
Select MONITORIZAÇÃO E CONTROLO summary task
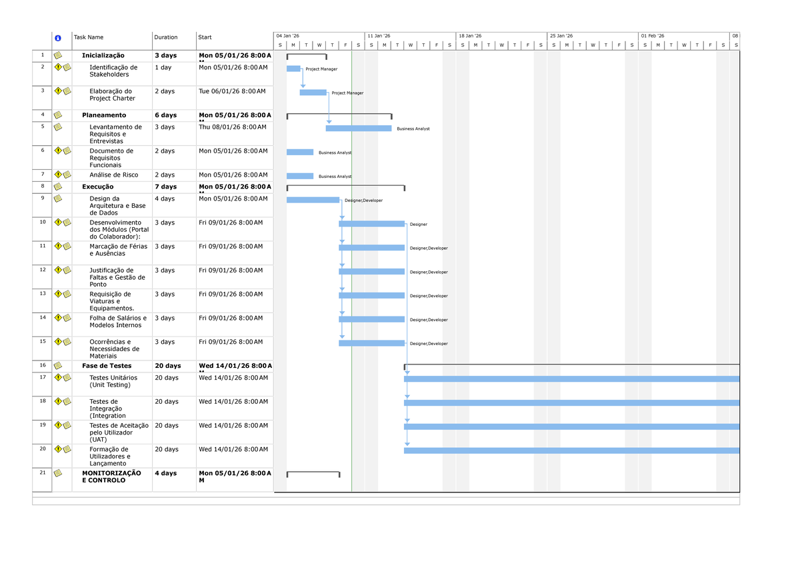coord(111,476)
